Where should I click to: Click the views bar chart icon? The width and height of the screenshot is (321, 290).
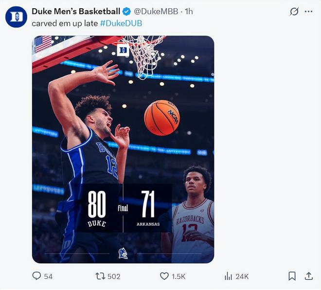(228, 276)
